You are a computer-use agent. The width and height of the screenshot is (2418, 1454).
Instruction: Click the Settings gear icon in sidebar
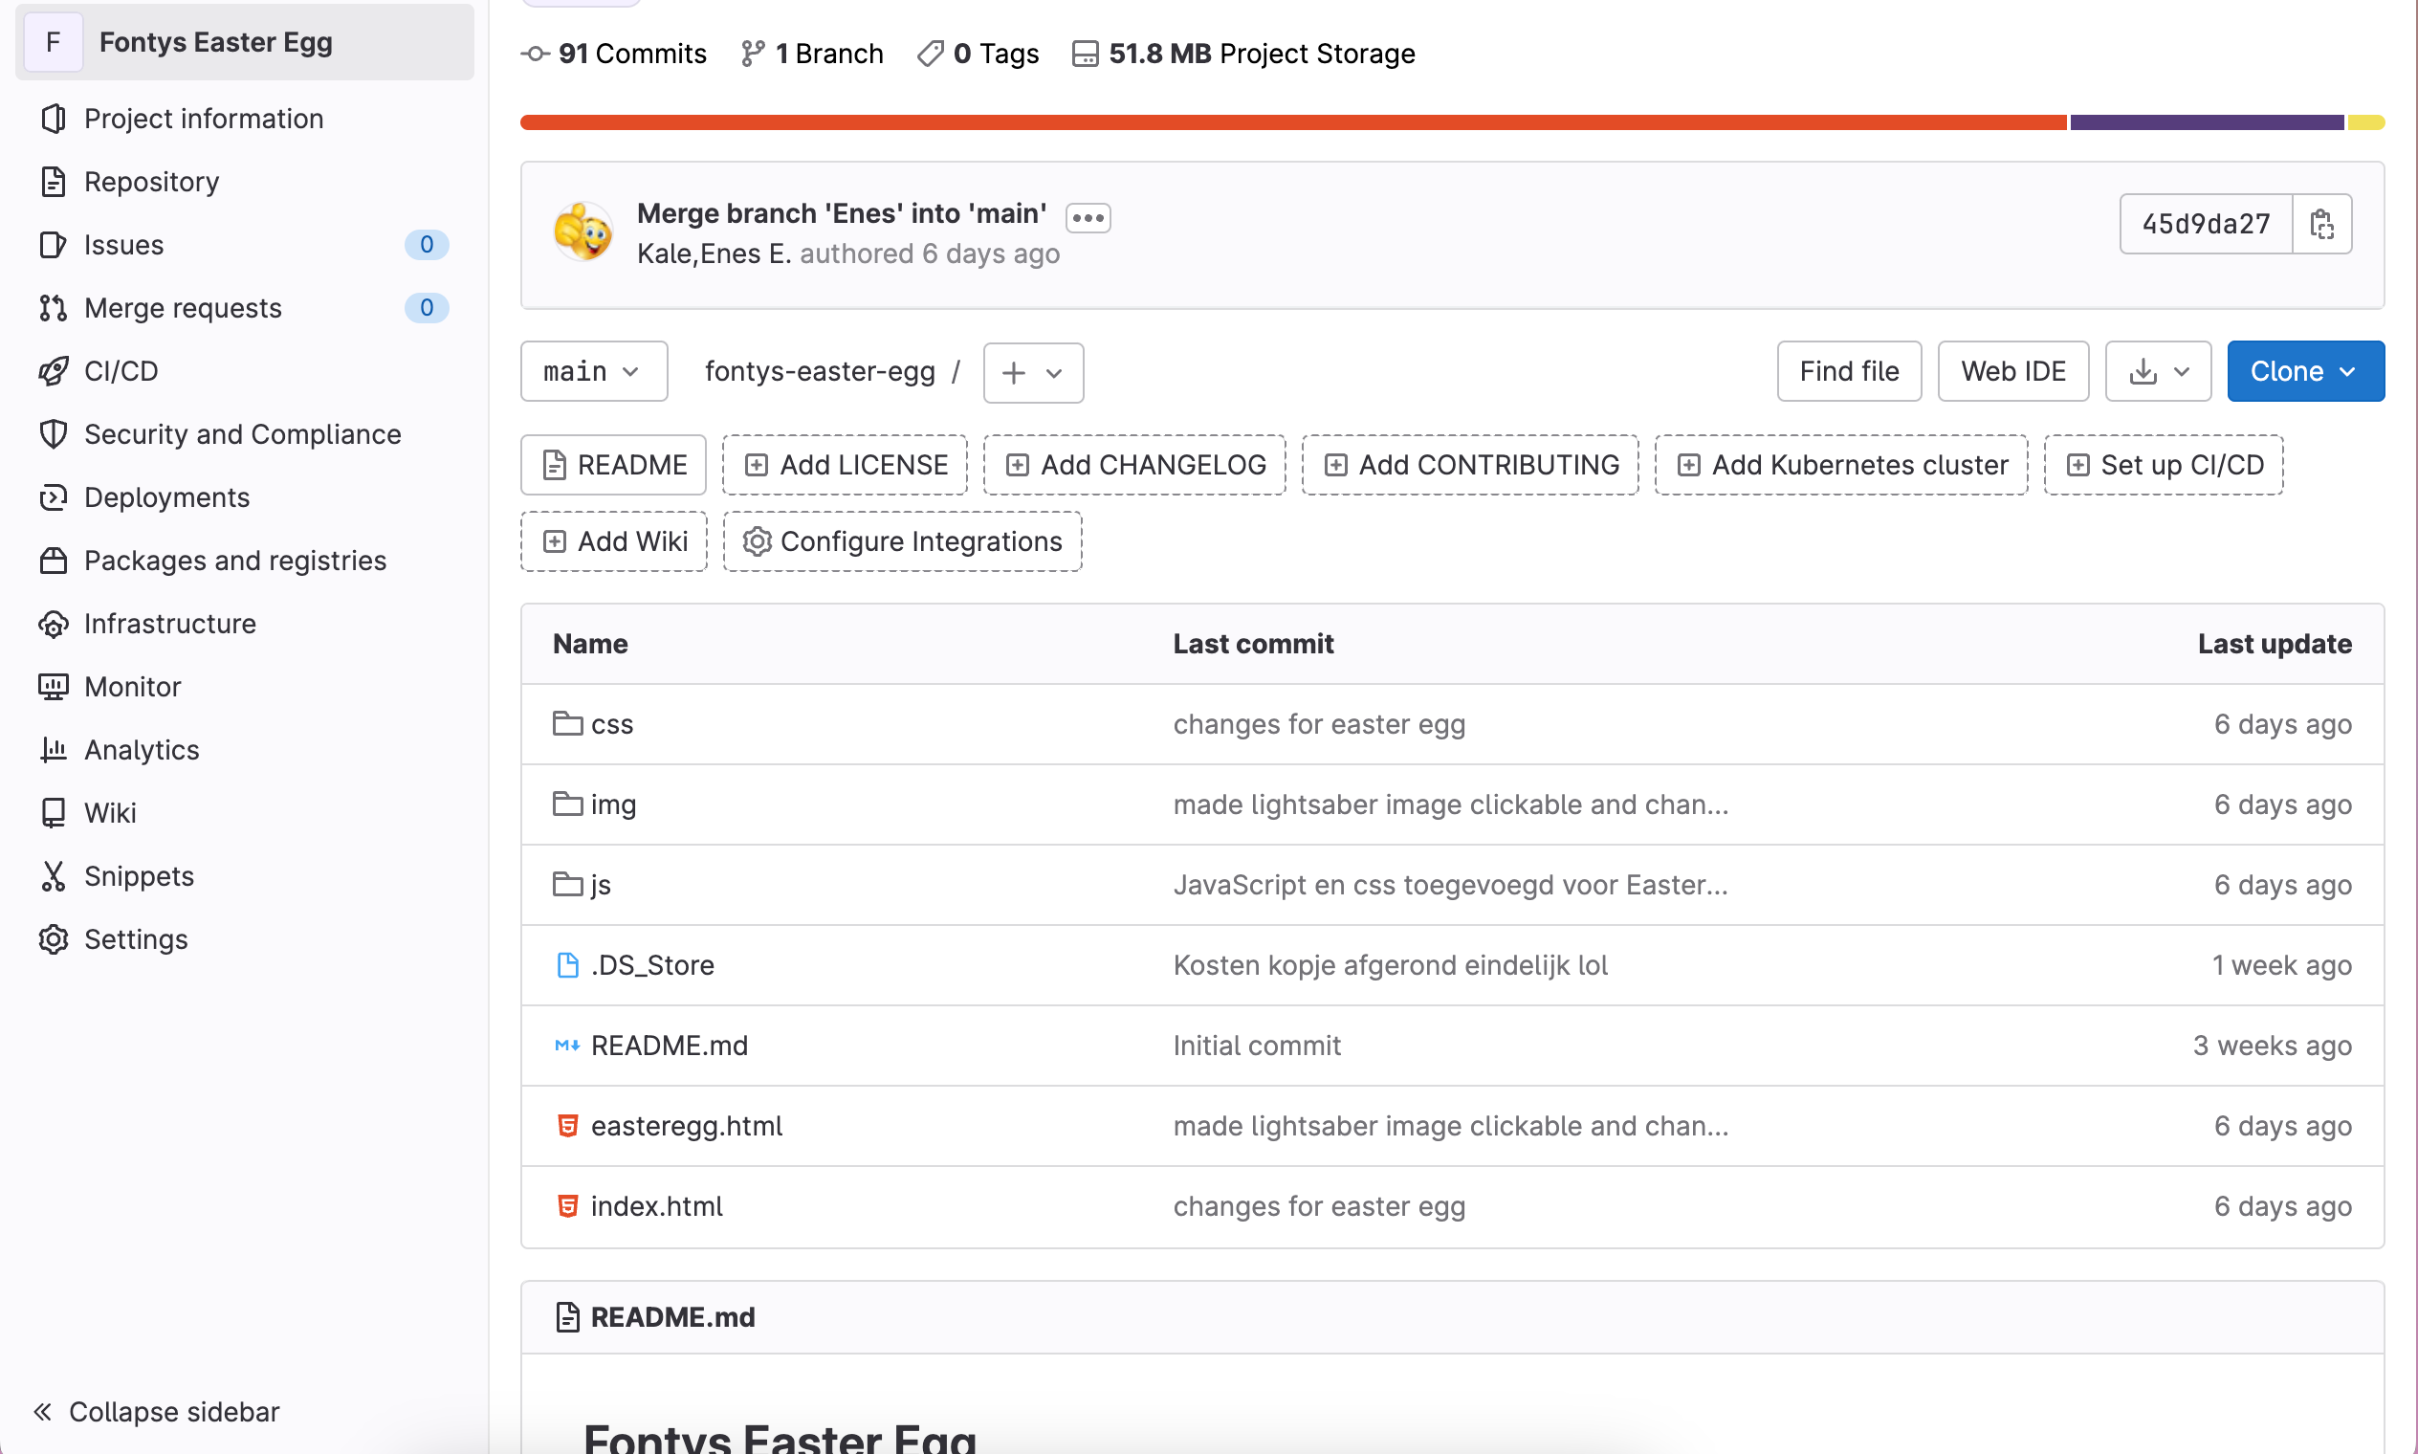click(53, 938)
